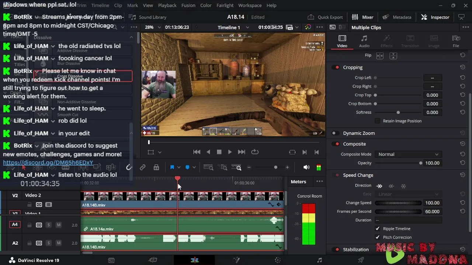
Task: Click timeline zoom slider handle
Action: pyautogui.click(x=275, y=167)
